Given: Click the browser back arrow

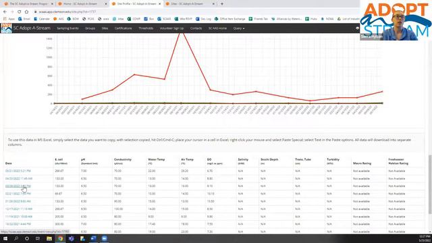Looking at the screenshot, I should click(x=5, y=12).
